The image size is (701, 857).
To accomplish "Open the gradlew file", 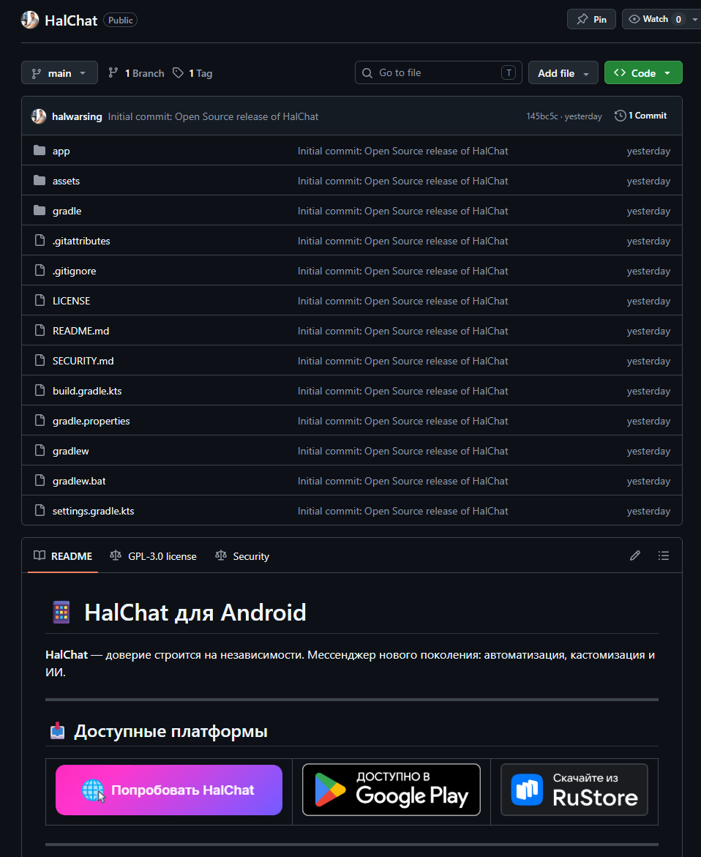I will [x=70, y=452].
